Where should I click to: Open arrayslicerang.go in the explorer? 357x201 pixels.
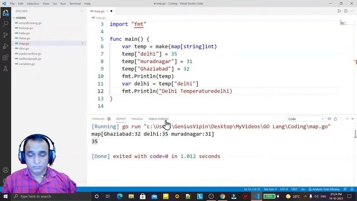30,23
